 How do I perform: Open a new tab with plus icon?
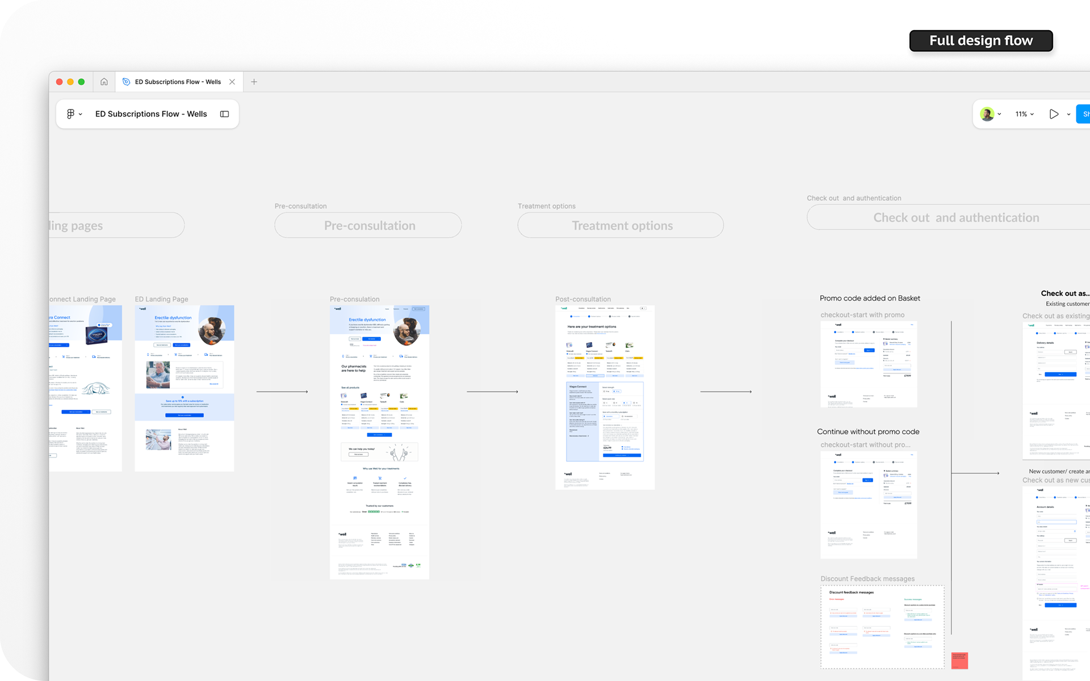(254, 82)
